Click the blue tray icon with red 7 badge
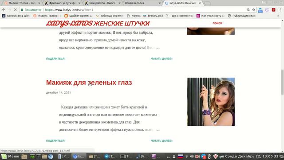The height and width of the screenshot is (160, 284). (x=204, y=156)
